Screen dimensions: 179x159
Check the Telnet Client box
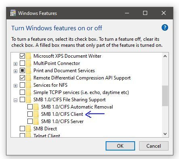click(x=22, y=135)
